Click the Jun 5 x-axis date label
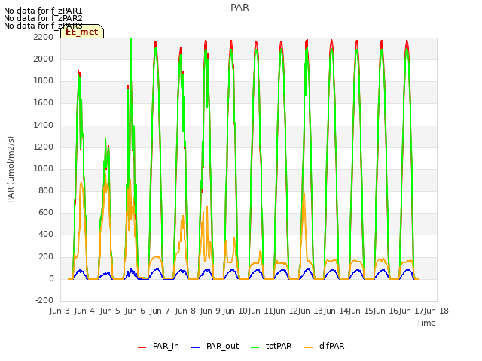 tap(110, 311)
